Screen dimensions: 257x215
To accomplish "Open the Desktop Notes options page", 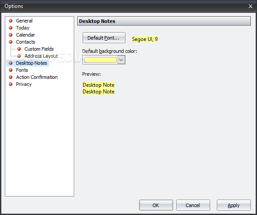I will coord(31,63).
